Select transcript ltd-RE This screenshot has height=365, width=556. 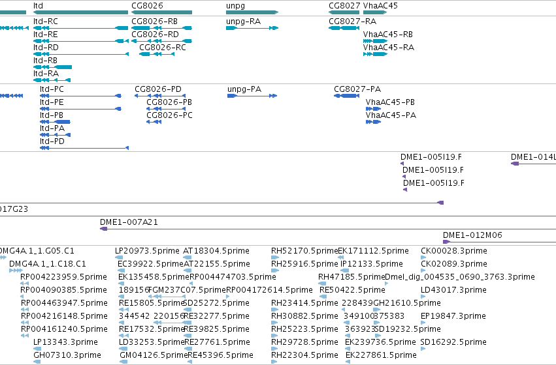pos(45,35)
